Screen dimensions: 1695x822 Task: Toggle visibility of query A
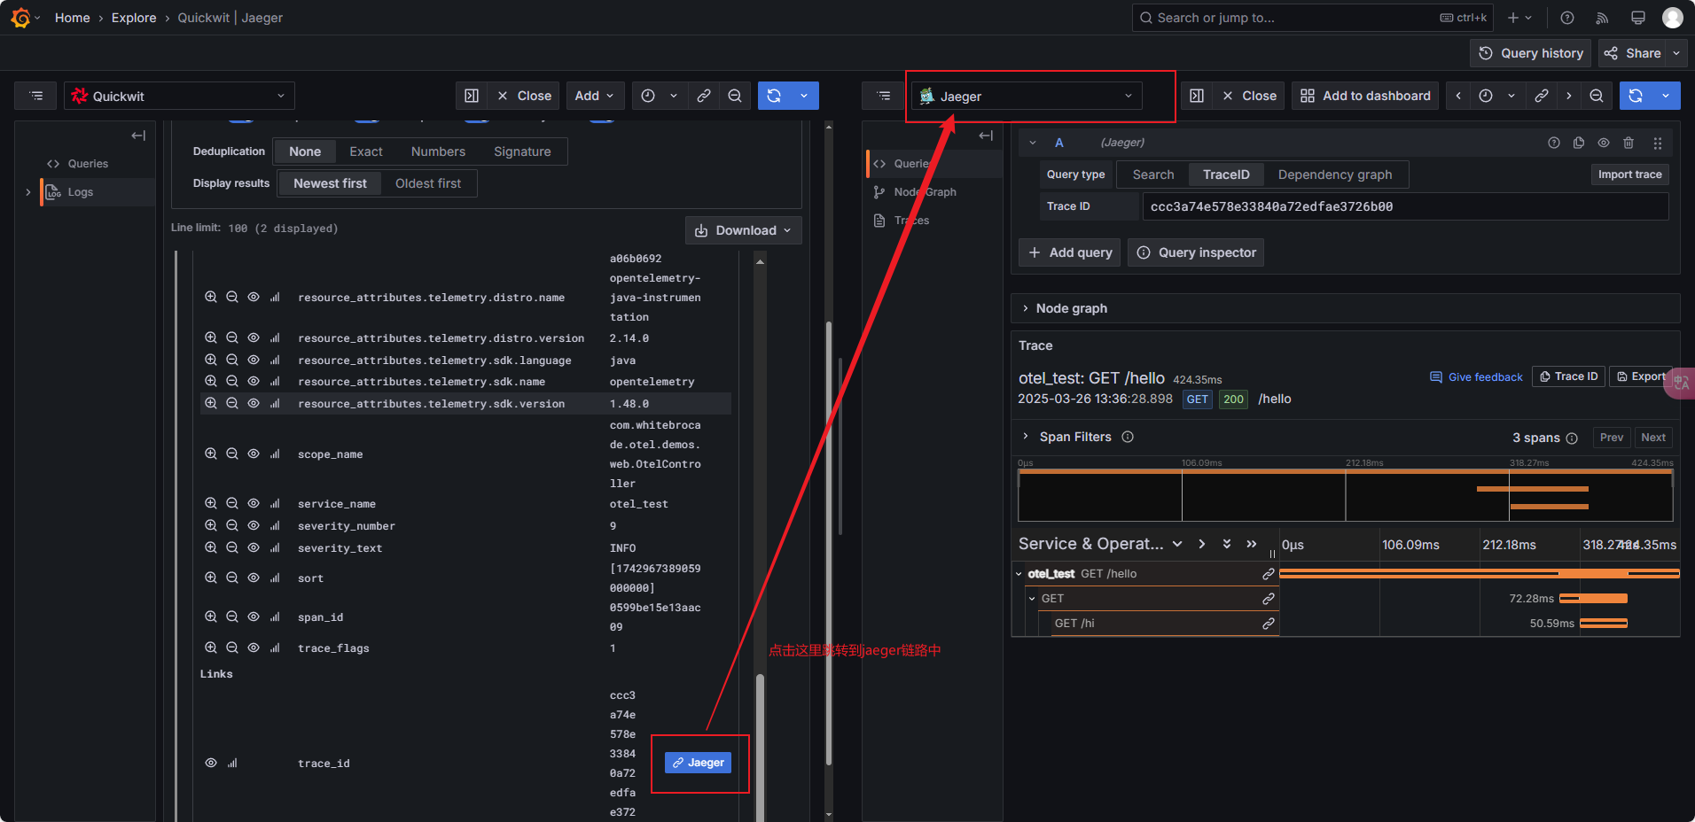click(1604, 143)
